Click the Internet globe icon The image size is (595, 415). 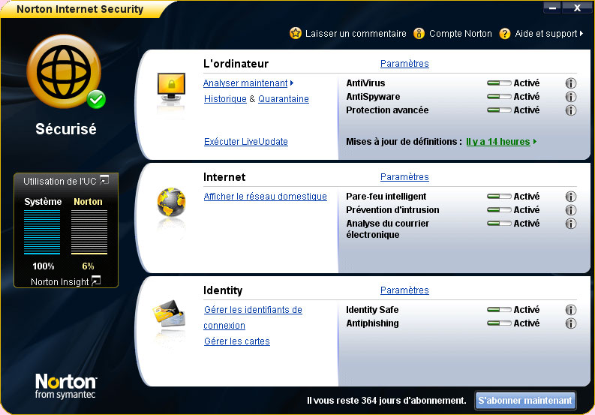click(x=170, y=203)
